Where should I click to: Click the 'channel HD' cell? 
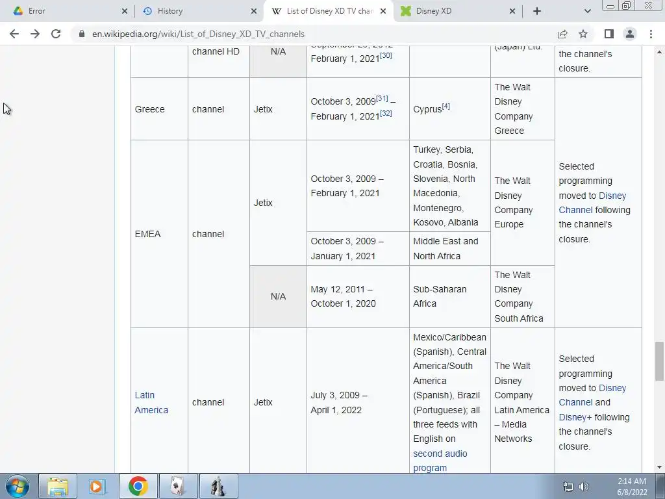(x=218, y=62)
